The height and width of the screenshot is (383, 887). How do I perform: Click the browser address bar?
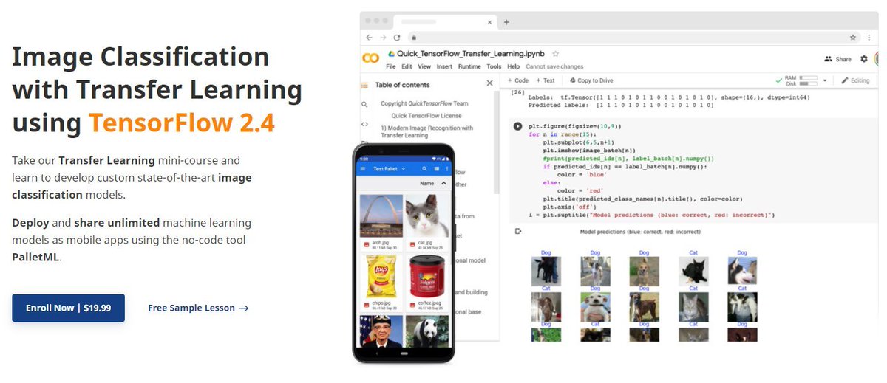633,37
